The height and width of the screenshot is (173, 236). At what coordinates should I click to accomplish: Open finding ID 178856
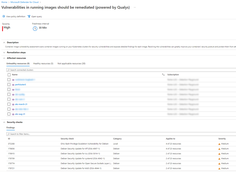[11, 149]
